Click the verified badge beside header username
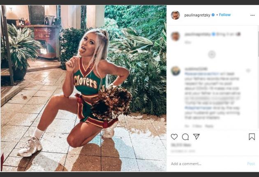Viewport: 259px width, 177px height. pyautogui.click(x=213, y=15)
